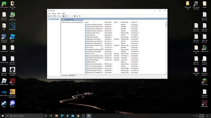
Task: Select the Bluetooth Support Service row
Action: tap(112, 70)
